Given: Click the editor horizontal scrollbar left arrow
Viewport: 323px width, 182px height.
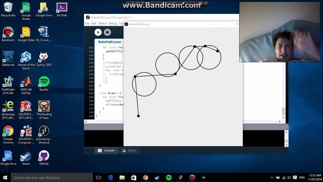Looking at the screenshot, I should [86, 122].
